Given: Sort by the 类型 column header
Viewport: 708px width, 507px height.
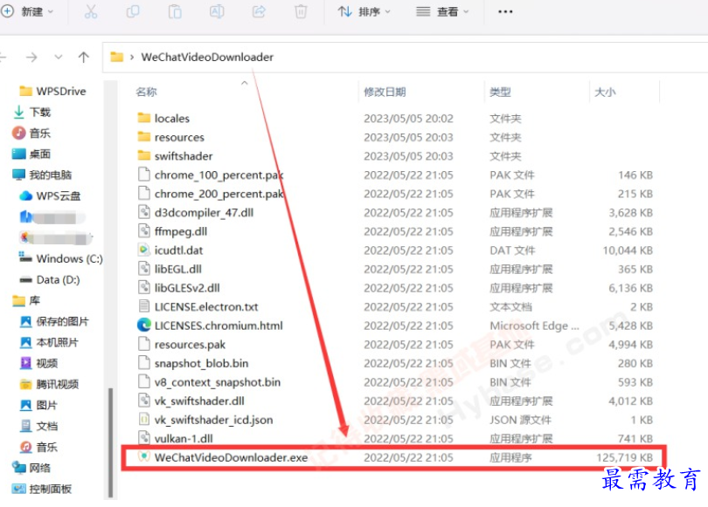Looking at the screenshot, I should point(500,92).
